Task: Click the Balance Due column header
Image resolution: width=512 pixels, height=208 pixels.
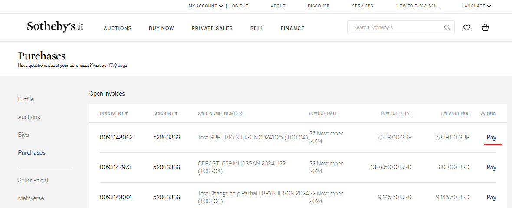Action: click(455, 114)
